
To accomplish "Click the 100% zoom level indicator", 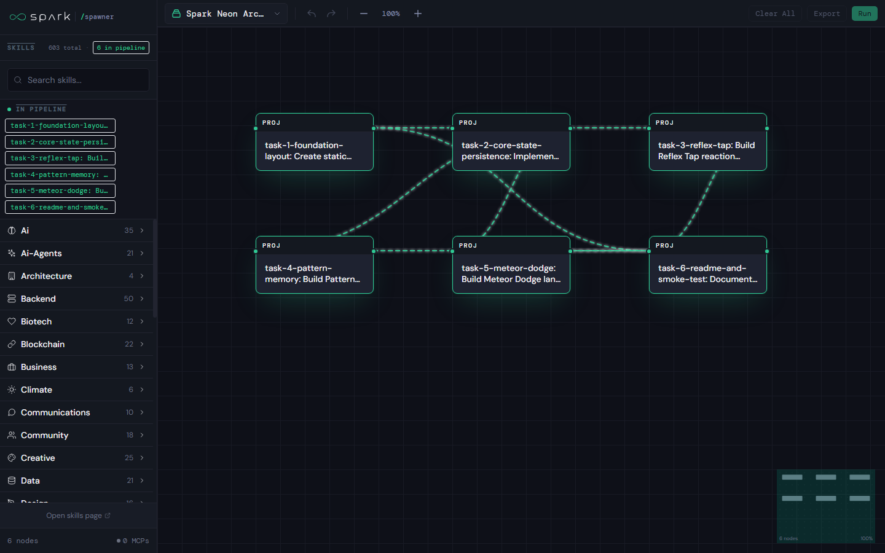I will tap(391, 14).
